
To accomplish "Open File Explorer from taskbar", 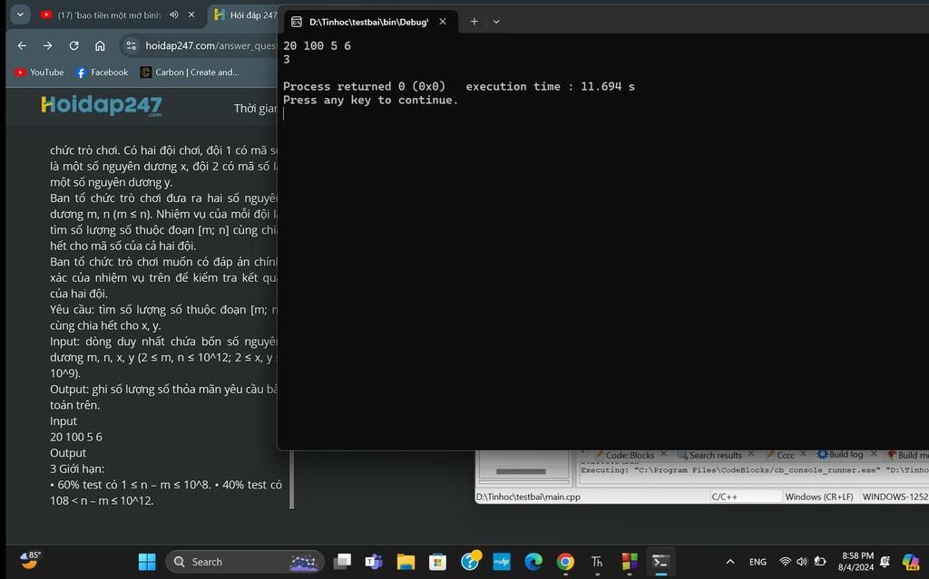I will coord(406,562).
